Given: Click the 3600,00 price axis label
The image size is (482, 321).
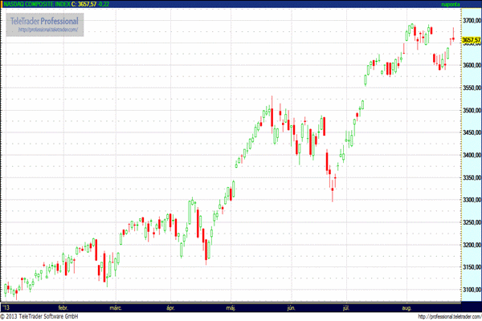Looking at the screenshot, I should (x=471, y=65).
